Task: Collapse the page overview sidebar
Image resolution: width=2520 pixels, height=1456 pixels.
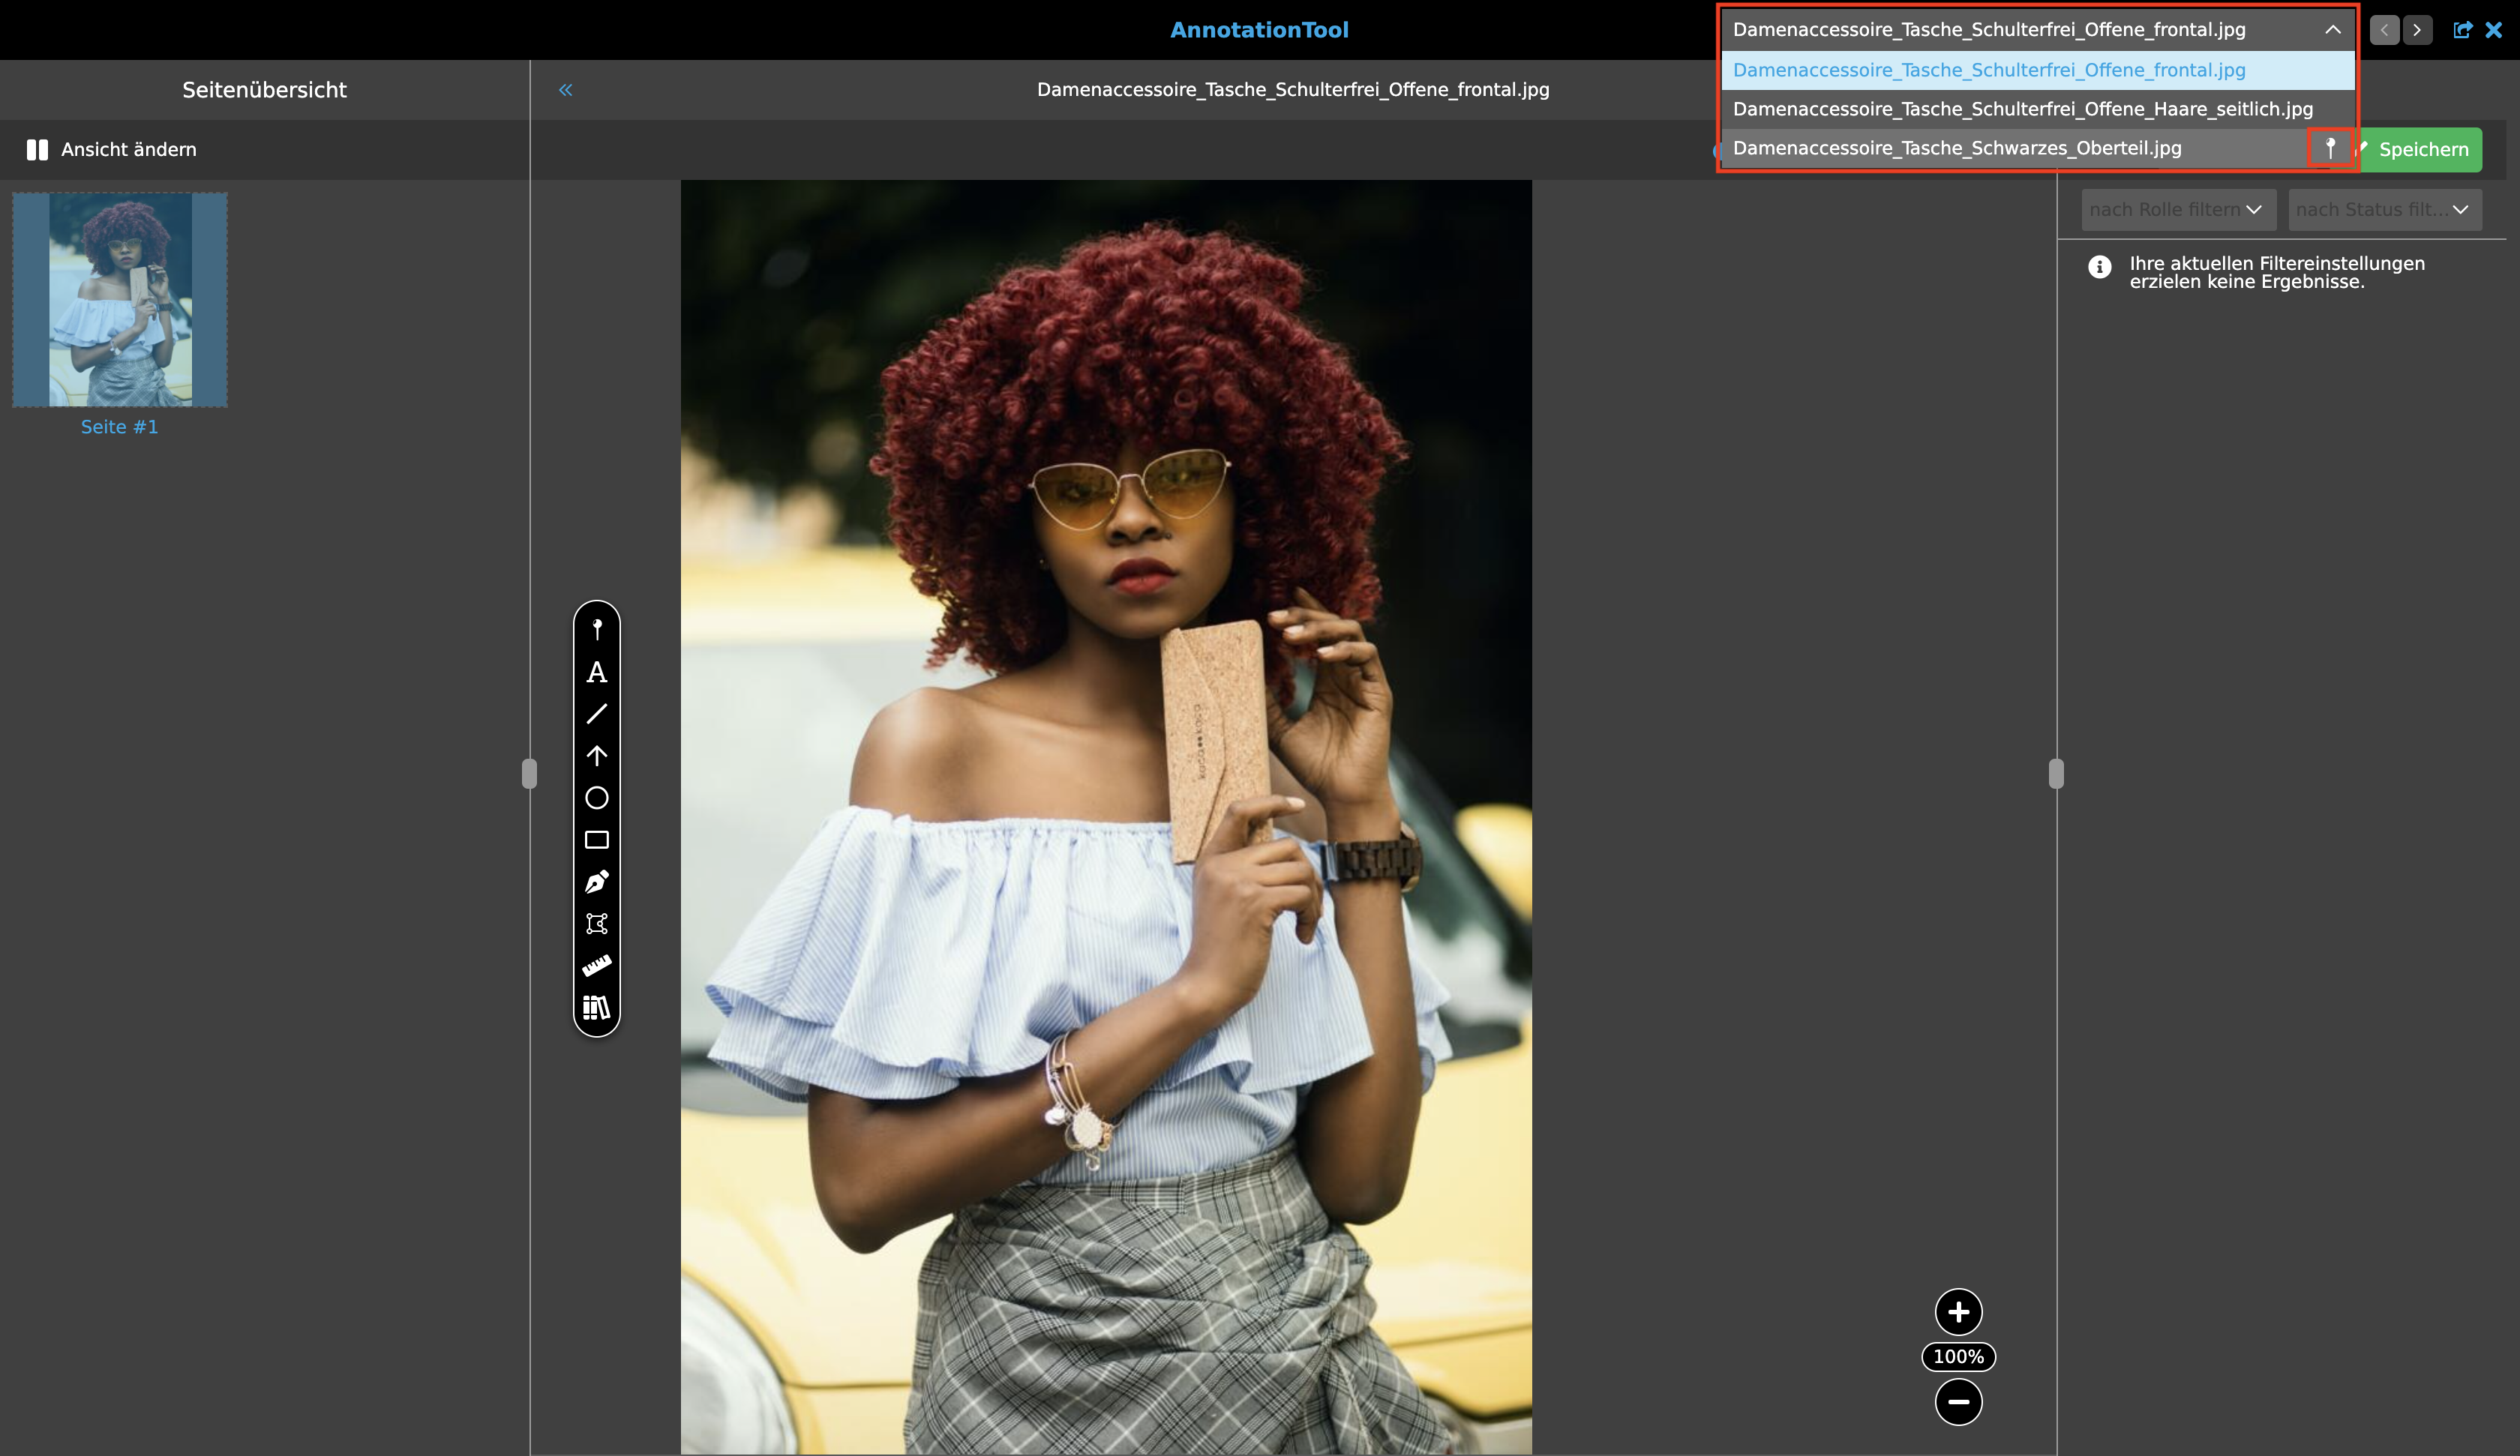Action: tap(565, 90)
